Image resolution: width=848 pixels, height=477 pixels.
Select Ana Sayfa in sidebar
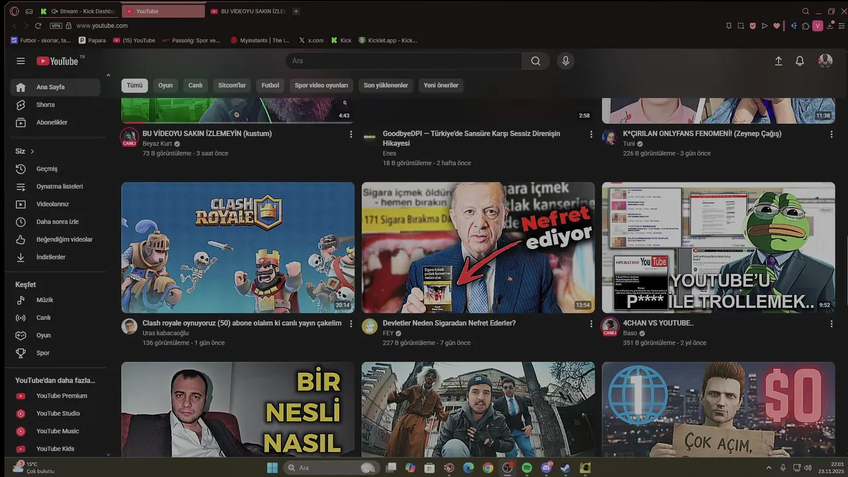(x=55, y=87)
